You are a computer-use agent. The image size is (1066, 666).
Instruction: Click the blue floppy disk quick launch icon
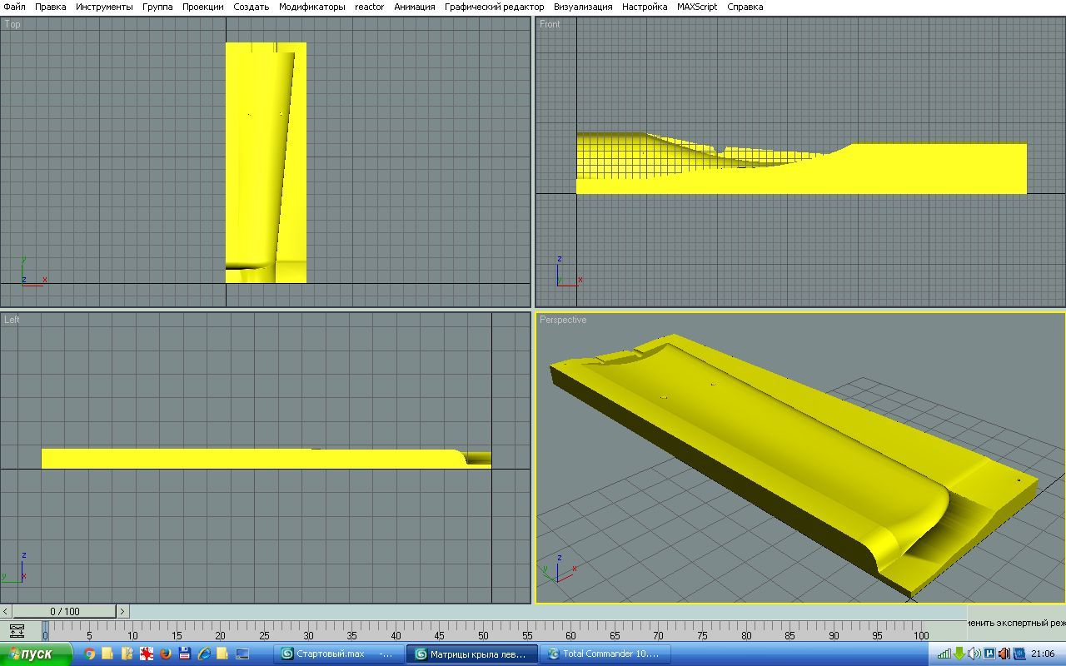185,654
